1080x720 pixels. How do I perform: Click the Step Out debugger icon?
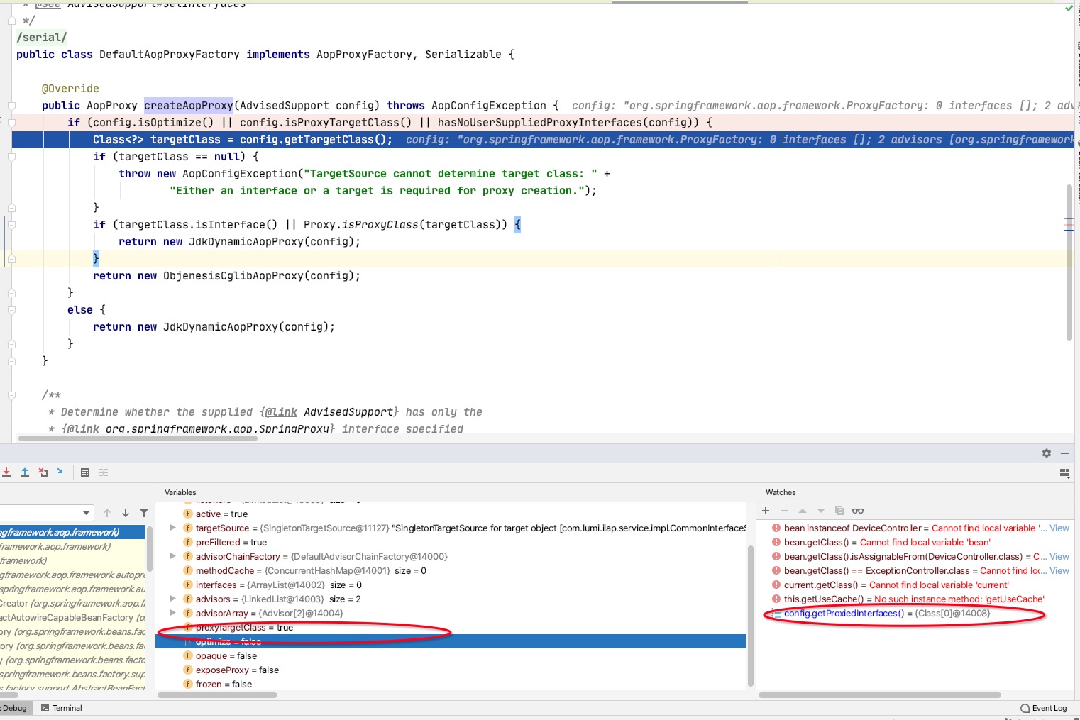coord(25,472)
